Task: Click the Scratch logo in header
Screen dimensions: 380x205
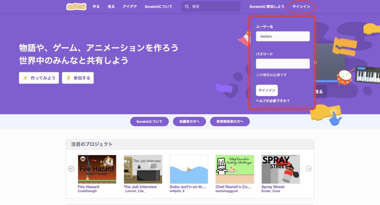Action: pos(76,7)
